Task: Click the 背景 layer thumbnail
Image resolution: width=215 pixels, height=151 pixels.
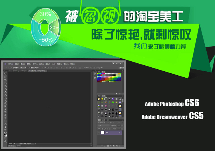Action: click(x=103, y=133)
